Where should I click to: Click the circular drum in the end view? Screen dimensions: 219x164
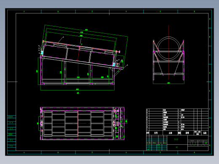168,49
